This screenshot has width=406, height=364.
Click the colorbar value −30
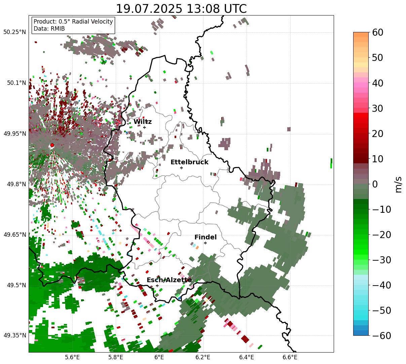tap(381, 260)
